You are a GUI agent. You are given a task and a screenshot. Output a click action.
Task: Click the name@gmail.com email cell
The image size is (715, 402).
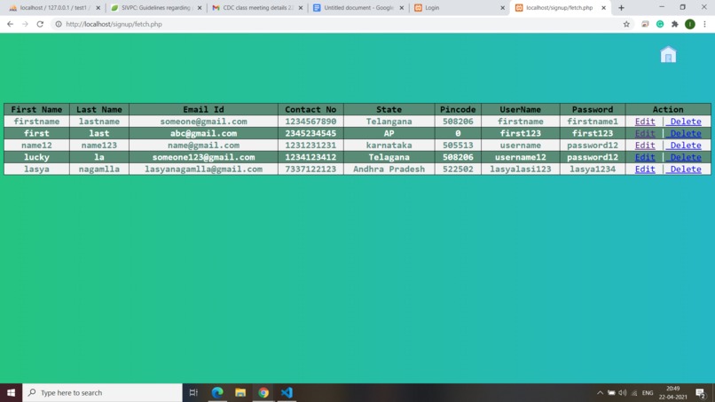pyautogui.click(x=203, y=146)
